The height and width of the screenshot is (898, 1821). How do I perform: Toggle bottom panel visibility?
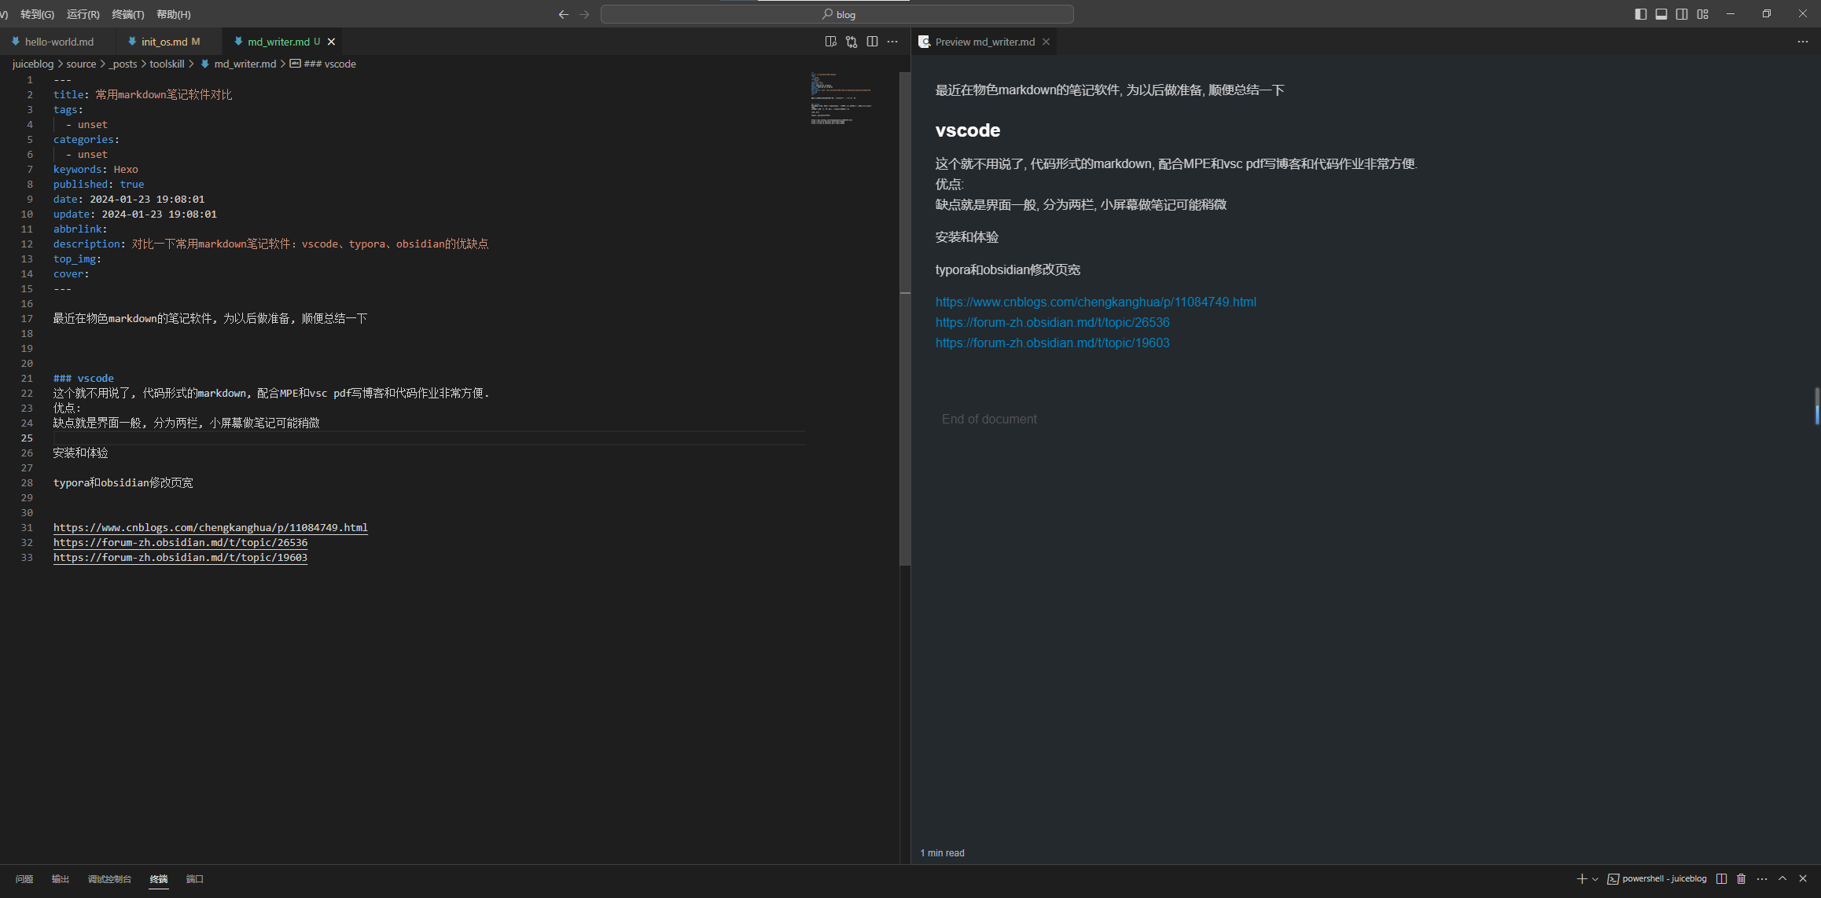[x=1661, y=14]
